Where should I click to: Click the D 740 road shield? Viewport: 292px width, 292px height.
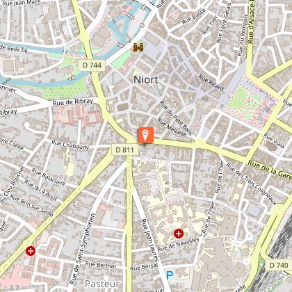[x=279, y=265]
